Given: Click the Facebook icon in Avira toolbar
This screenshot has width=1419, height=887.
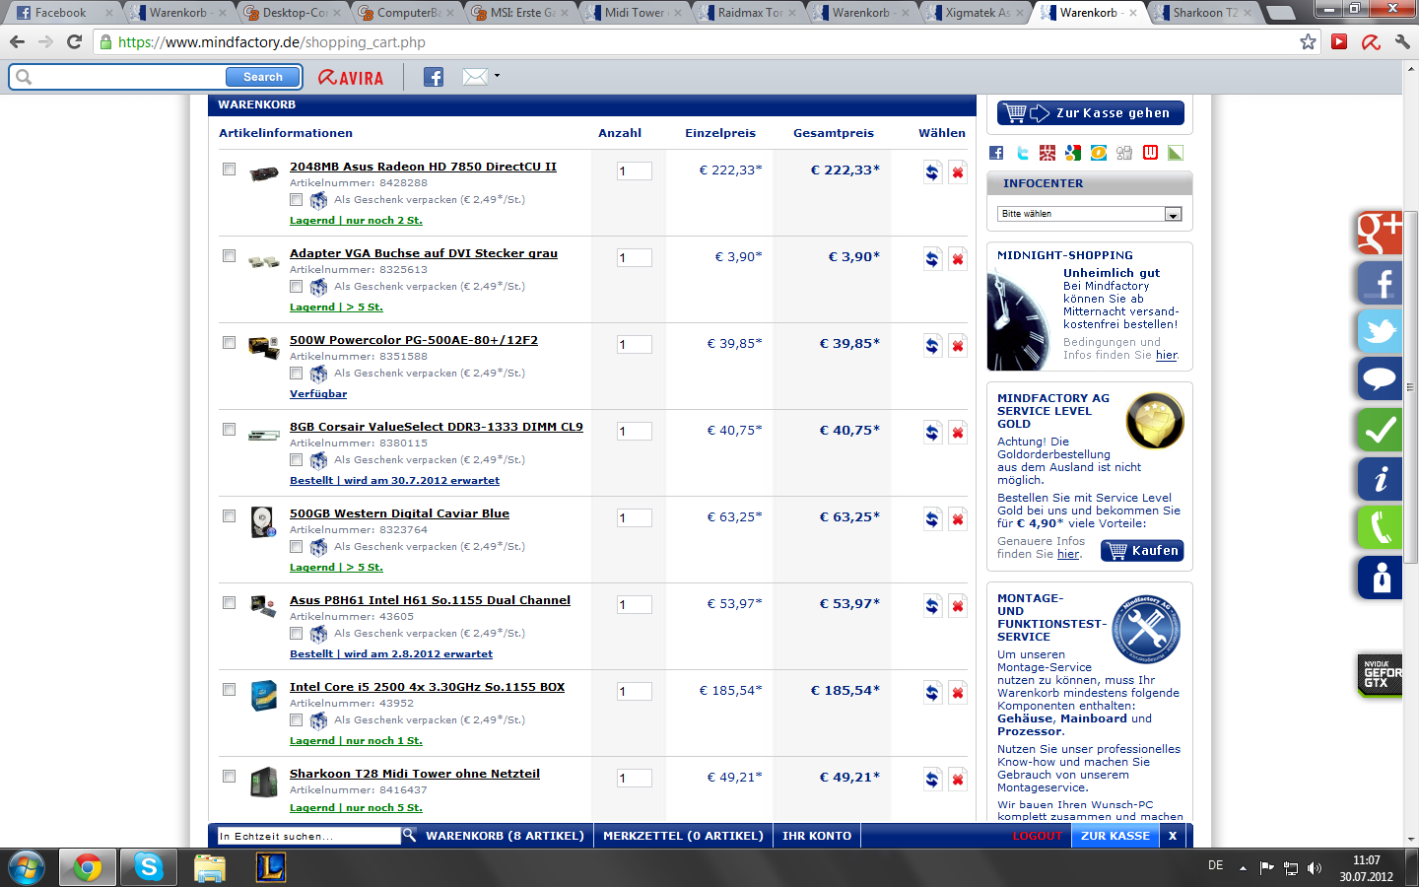Looking at the screenshot, I should point(434,77).
